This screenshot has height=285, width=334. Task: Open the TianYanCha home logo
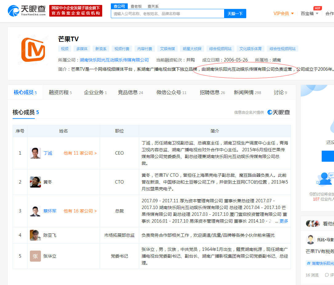pyautogui.click(x=26, y=11)
